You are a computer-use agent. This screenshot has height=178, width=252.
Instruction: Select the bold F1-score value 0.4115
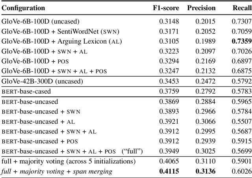coord(166,171)
